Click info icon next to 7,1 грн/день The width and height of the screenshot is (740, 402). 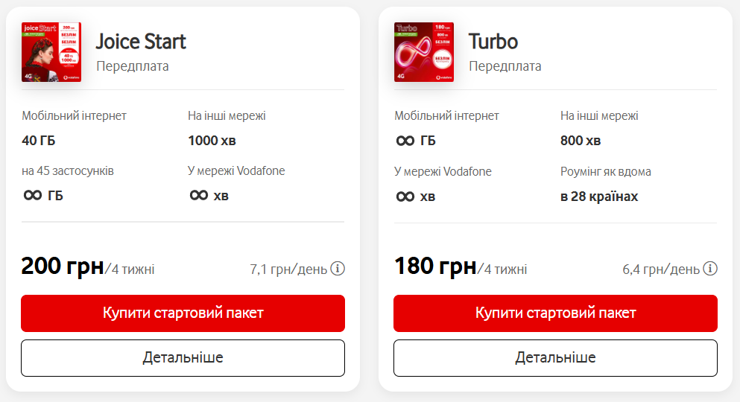[338, 269]
